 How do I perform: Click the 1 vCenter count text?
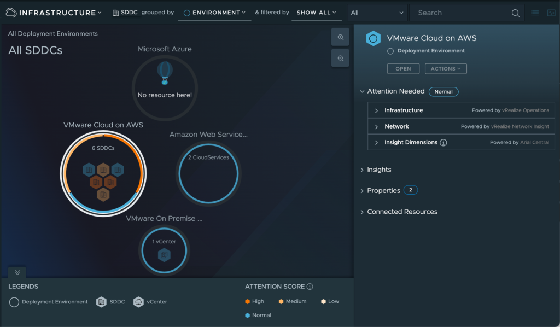pos(164,241)
